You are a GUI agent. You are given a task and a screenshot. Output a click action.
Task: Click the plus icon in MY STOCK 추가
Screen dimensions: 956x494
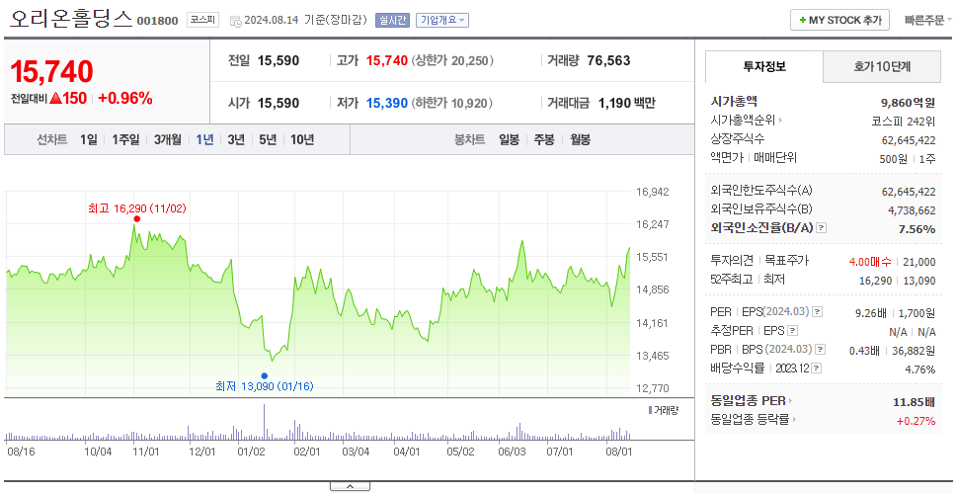[802, 20]
